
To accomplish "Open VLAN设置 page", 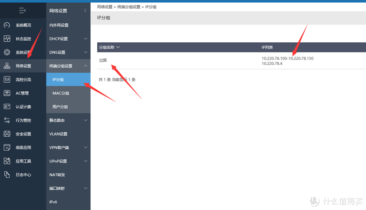I will (x=59, y=134).
